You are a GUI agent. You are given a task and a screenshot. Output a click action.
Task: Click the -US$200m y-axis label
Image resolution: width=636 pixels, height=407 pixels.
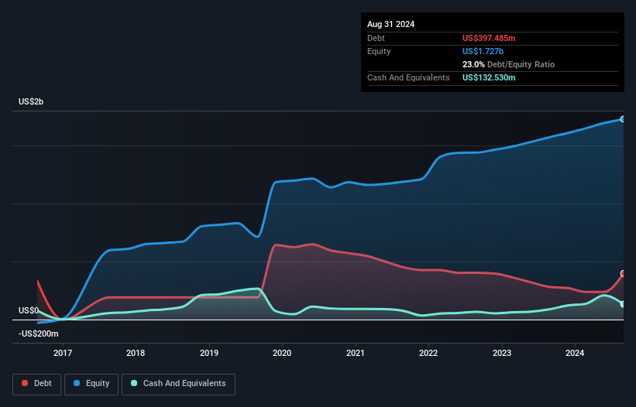(x=39, y=333)
